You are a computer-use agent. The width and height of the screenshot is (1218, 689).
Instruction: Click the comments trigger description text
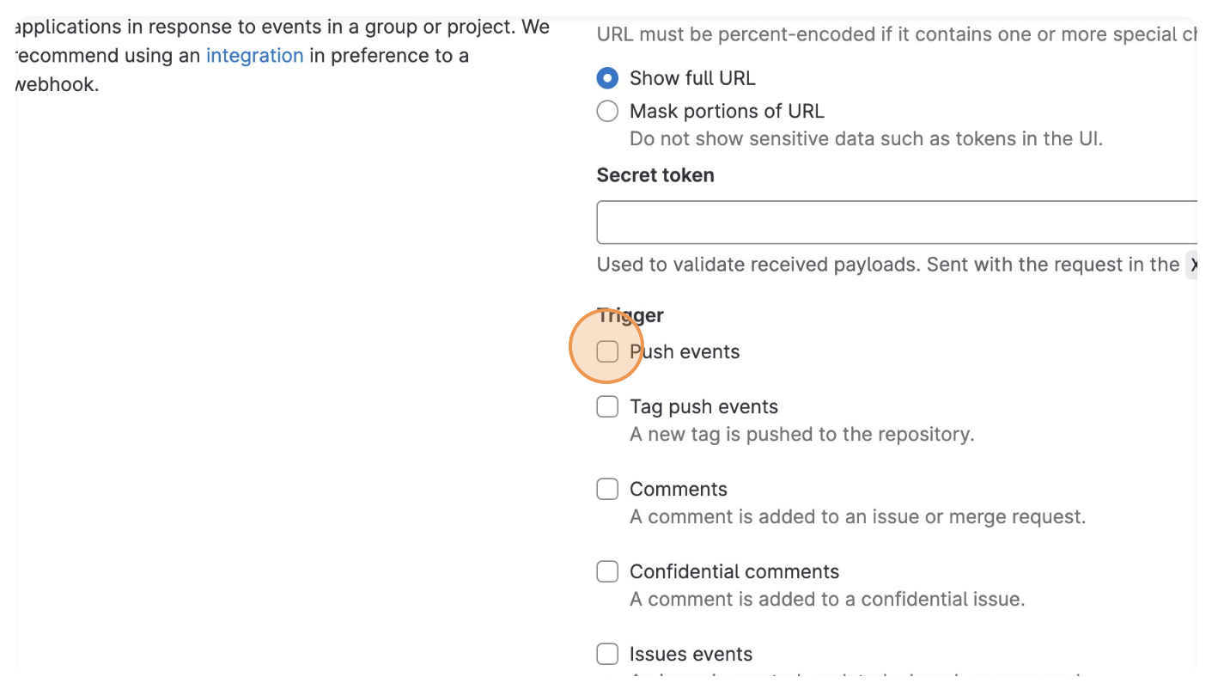tap(858, 515)
